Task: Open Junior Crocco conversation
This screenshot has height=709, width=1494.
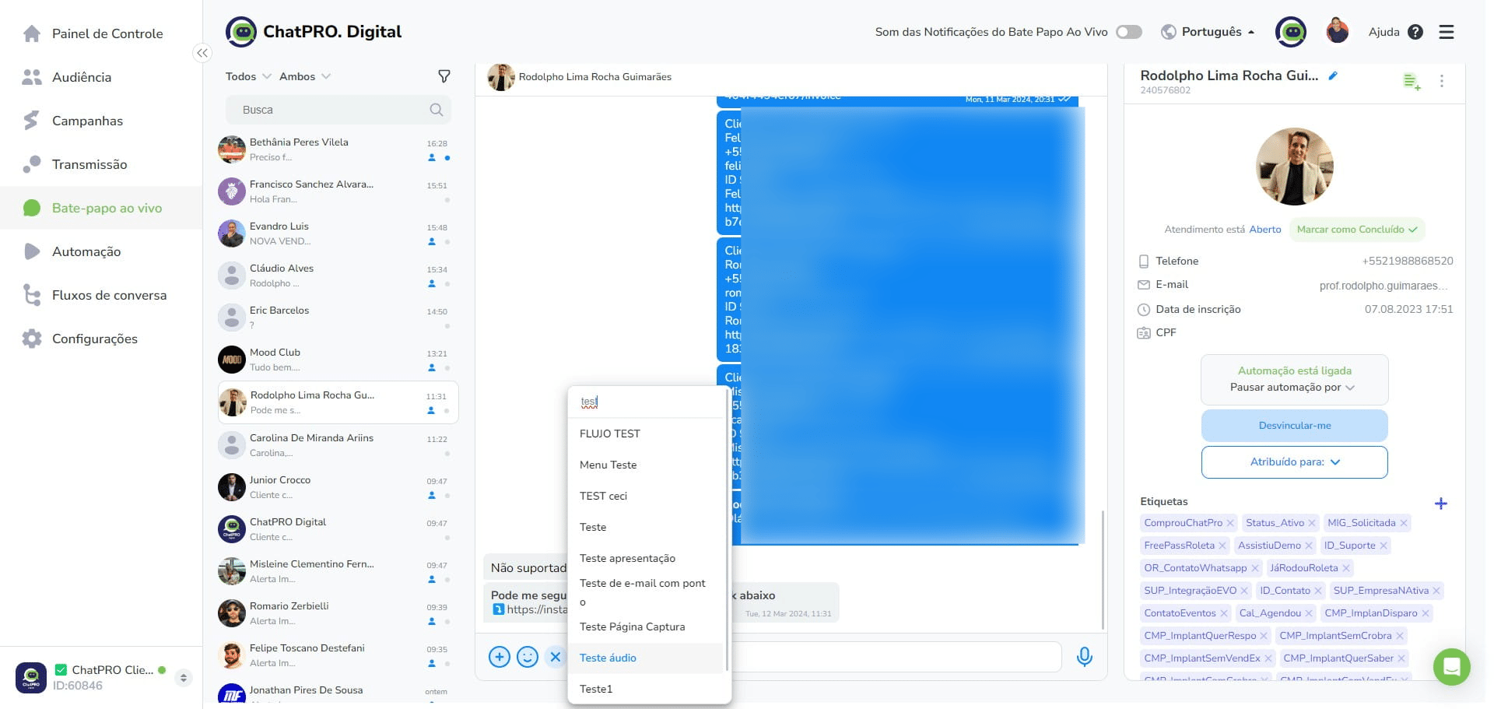Action: 338,487
